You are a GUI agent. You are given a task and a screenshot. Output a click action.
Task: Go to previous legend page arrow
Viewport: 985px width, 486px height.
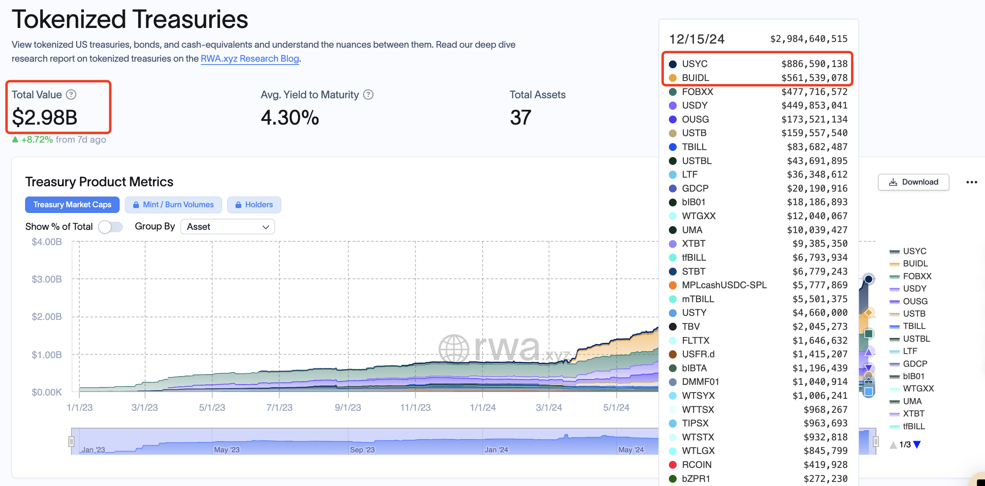(x=893, y=444)
